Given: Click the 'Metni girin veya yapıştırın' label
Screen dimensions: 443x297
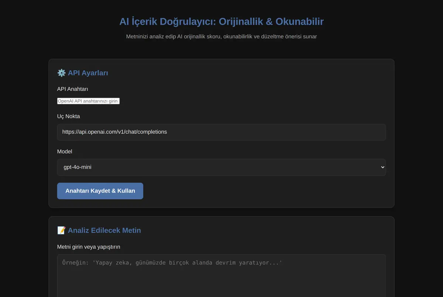Looking at the screenshot, I should [89, 247].
